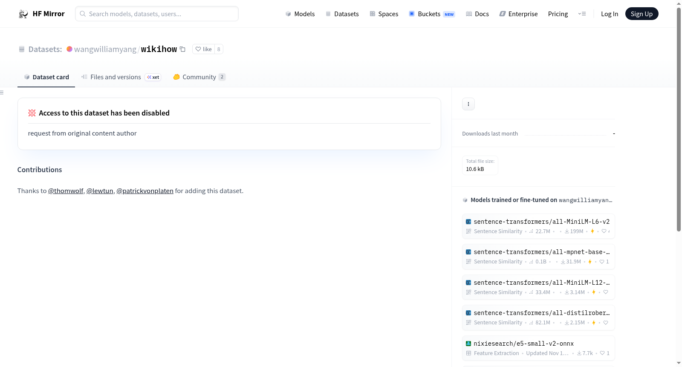682x367 pixels.
Task: Open the Docs navigation item
Action: (477, 14)
